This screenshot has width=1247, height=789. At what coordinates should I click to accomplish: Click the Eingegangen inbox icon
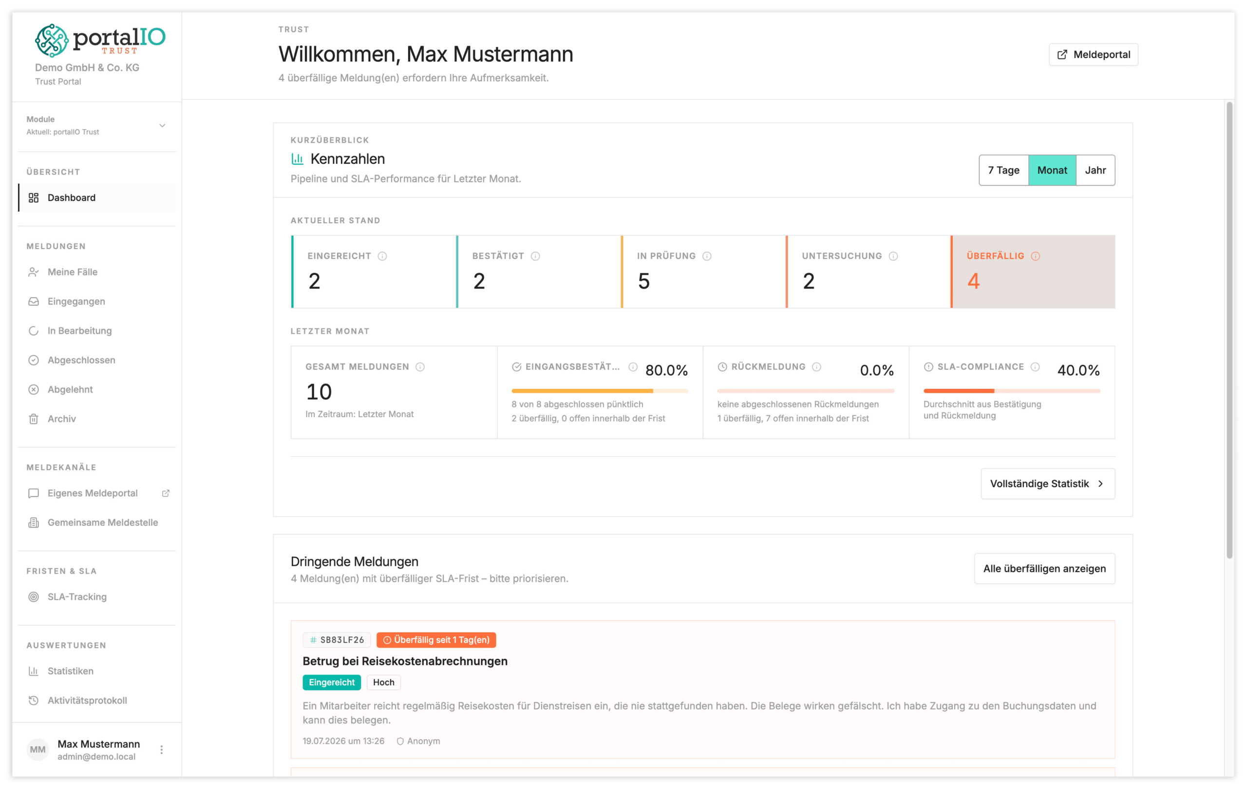(34, 302)
